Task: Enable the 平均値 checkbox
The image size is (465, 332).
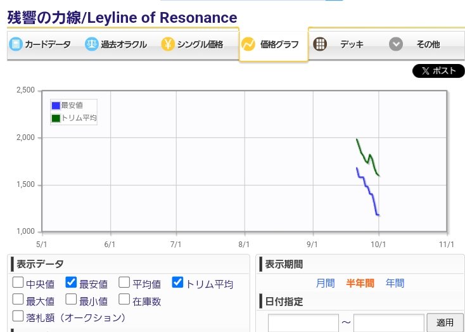Action: (125, 283)
